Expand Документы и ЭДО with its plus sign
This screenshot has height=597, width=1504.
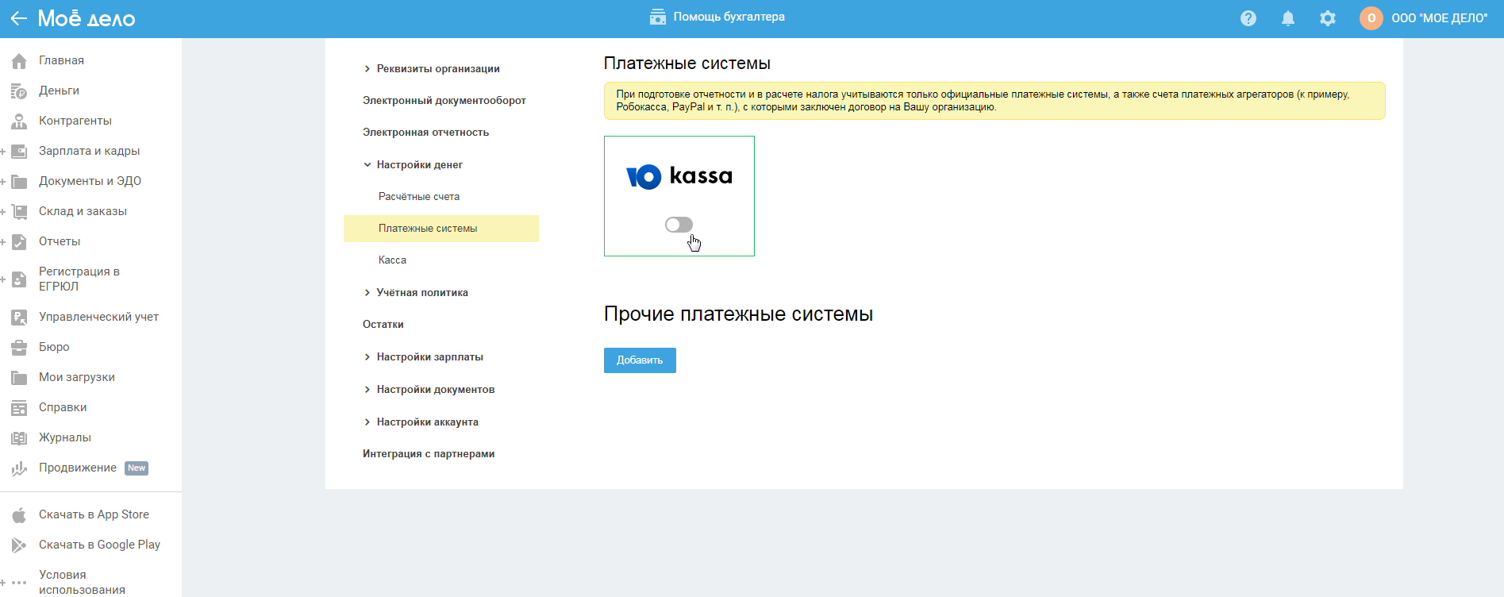click(3, 182)
